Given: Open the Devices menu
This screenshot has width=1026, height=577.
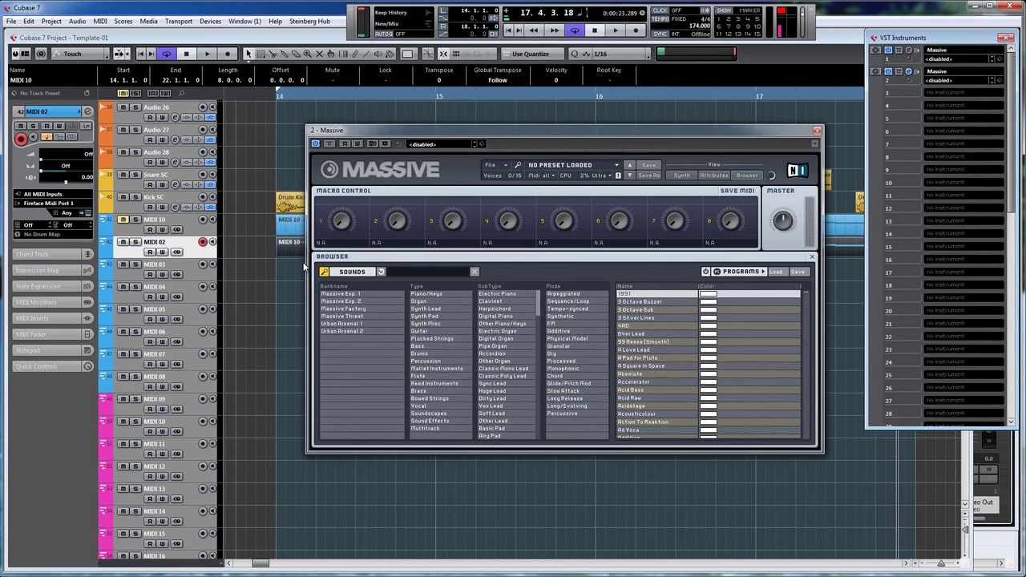Looking at the screenshot, I should coord(210,21).
